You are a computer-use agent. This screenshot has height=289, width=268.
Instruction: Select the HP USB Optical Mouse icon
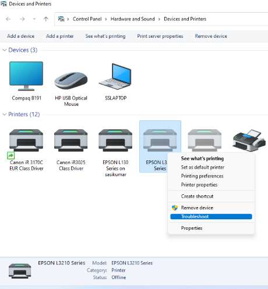pos(71,80)
